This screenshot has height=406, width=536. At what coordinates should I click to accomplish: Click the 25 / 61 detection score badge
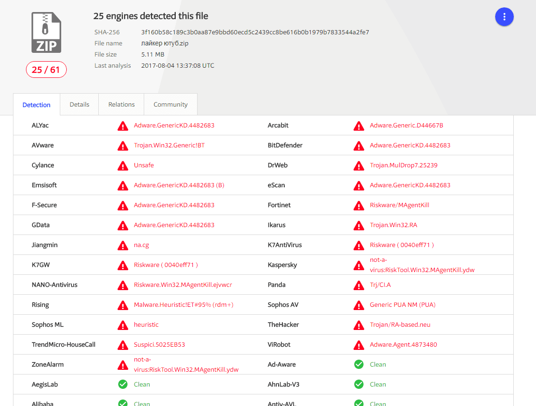(46, 70)
